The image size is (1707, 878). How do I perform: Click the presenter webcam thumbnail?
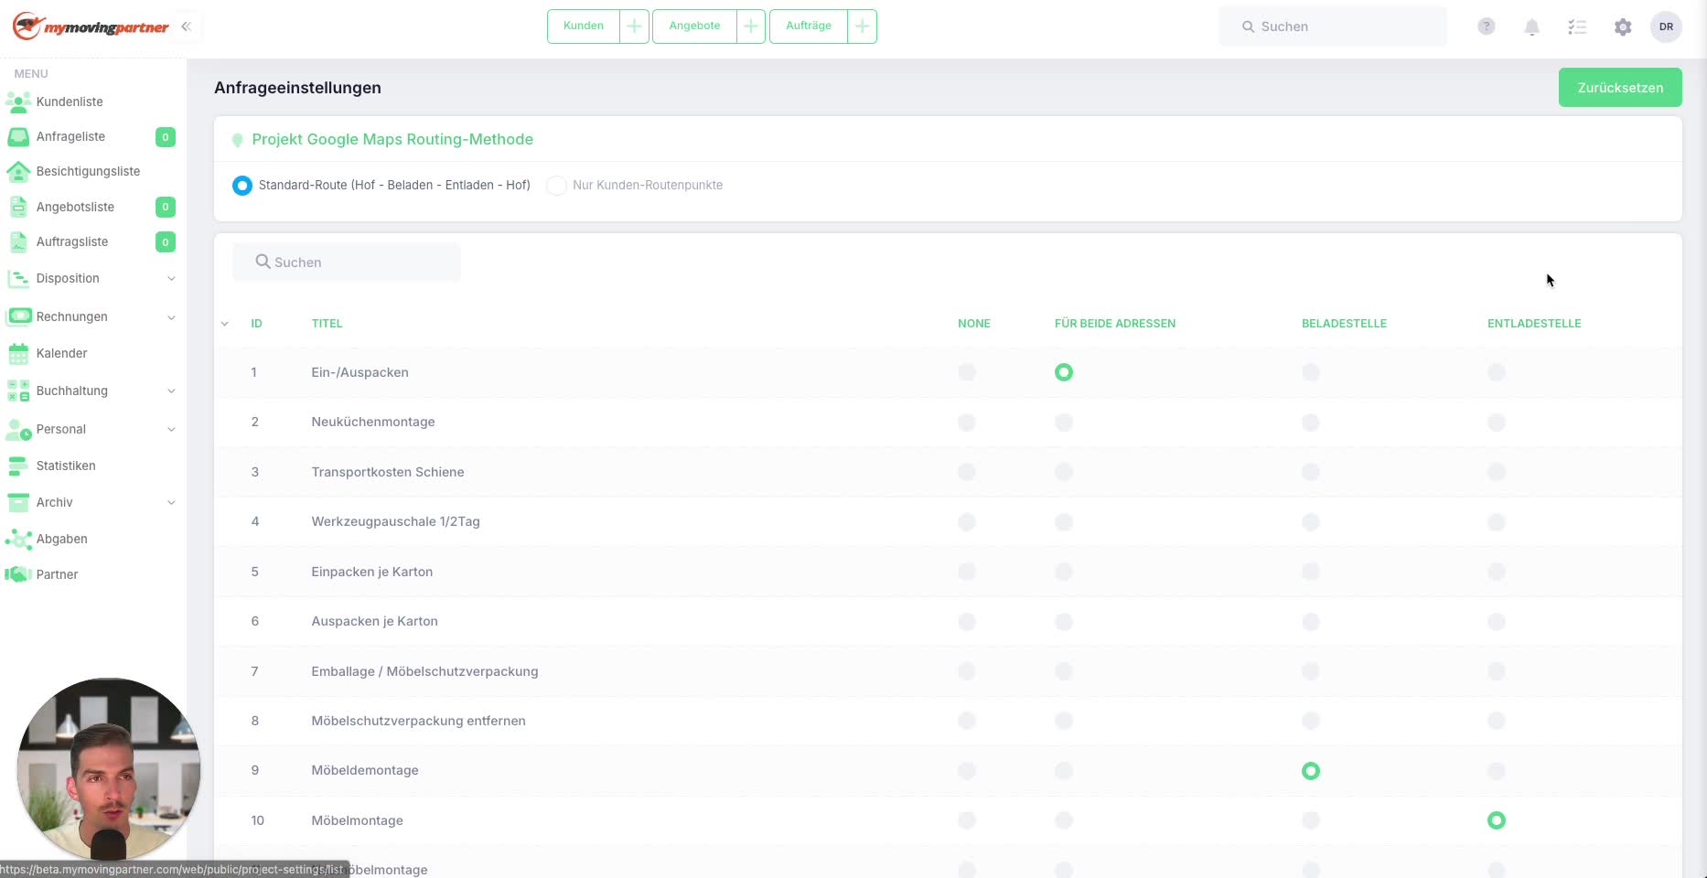tap(109, 768)
